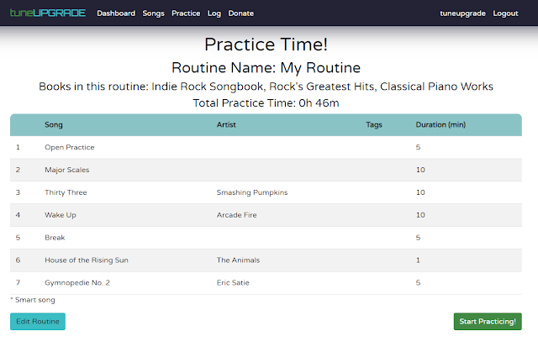
Task: Click the Practice Time! heading
Action: tap(266, 45)
